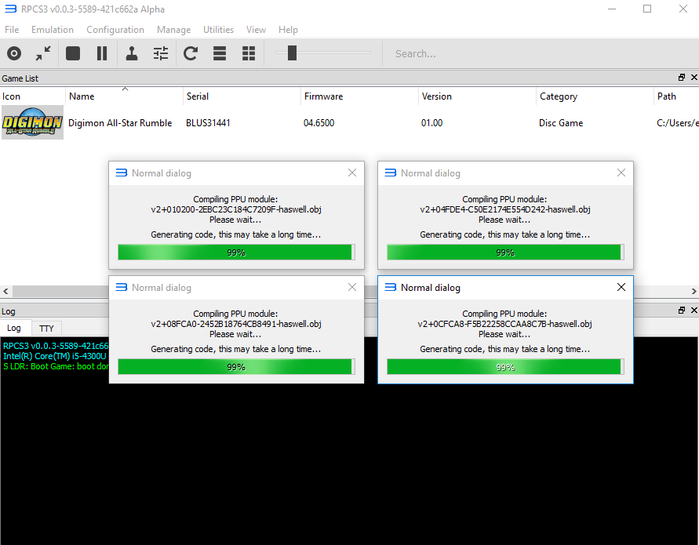This screenshot has width=699, height=545.
Task: Click progress bar of v2+08FCA0 dialog
Action: click(236, 367)
